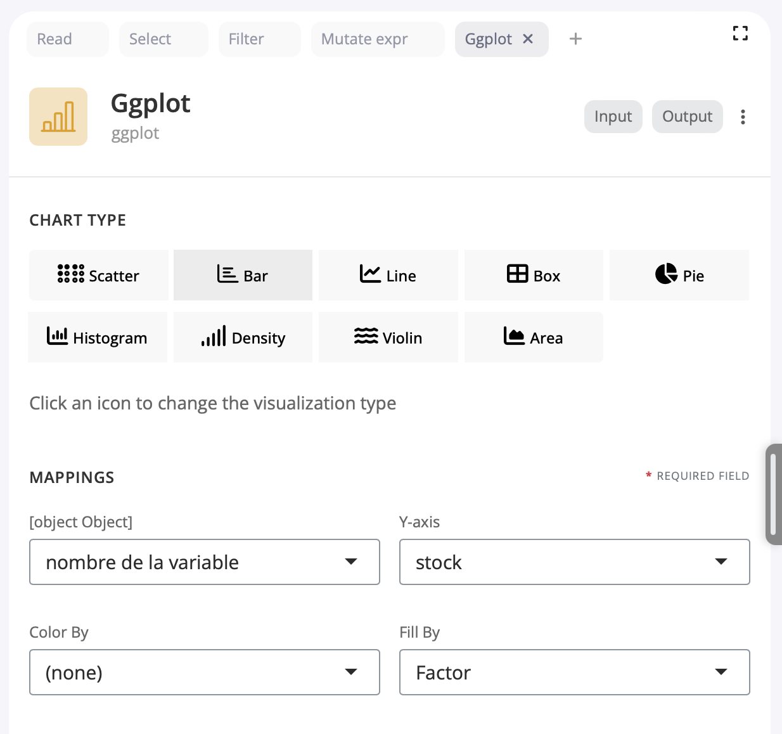Click the Input button
The image size is (782, 734).
(x=613, y=117)
